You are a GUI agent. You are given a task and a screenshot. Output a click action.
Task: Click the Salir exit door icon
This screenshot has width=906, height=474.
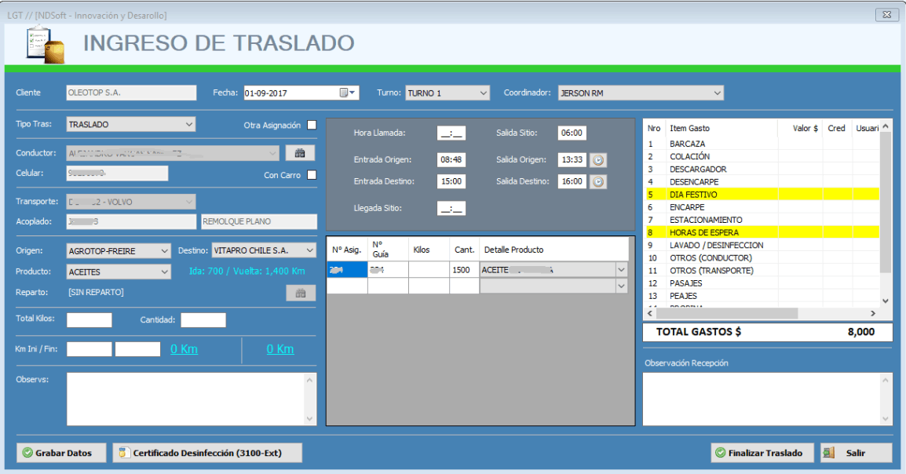coord(828,453)
